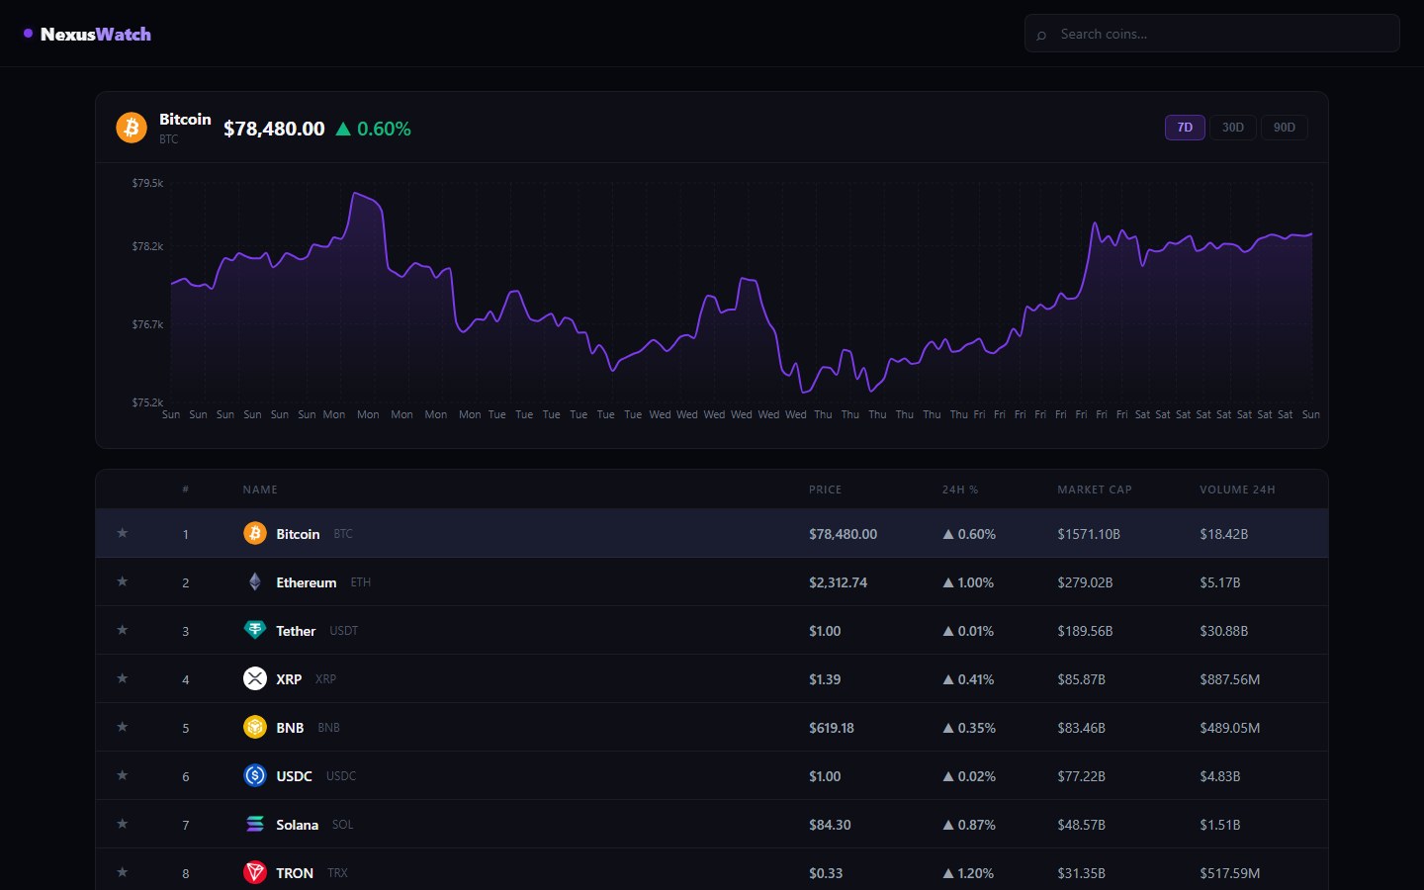This screenshot has height=890, width=1424.
Task: Sort table by 24H % column
Action: click(960, 489)
